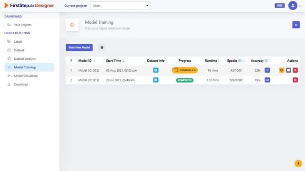Open the accuracy chart for Model (ID: 001)
The width and height of the screenshot is (305, 171).
[x=267, y=80]
